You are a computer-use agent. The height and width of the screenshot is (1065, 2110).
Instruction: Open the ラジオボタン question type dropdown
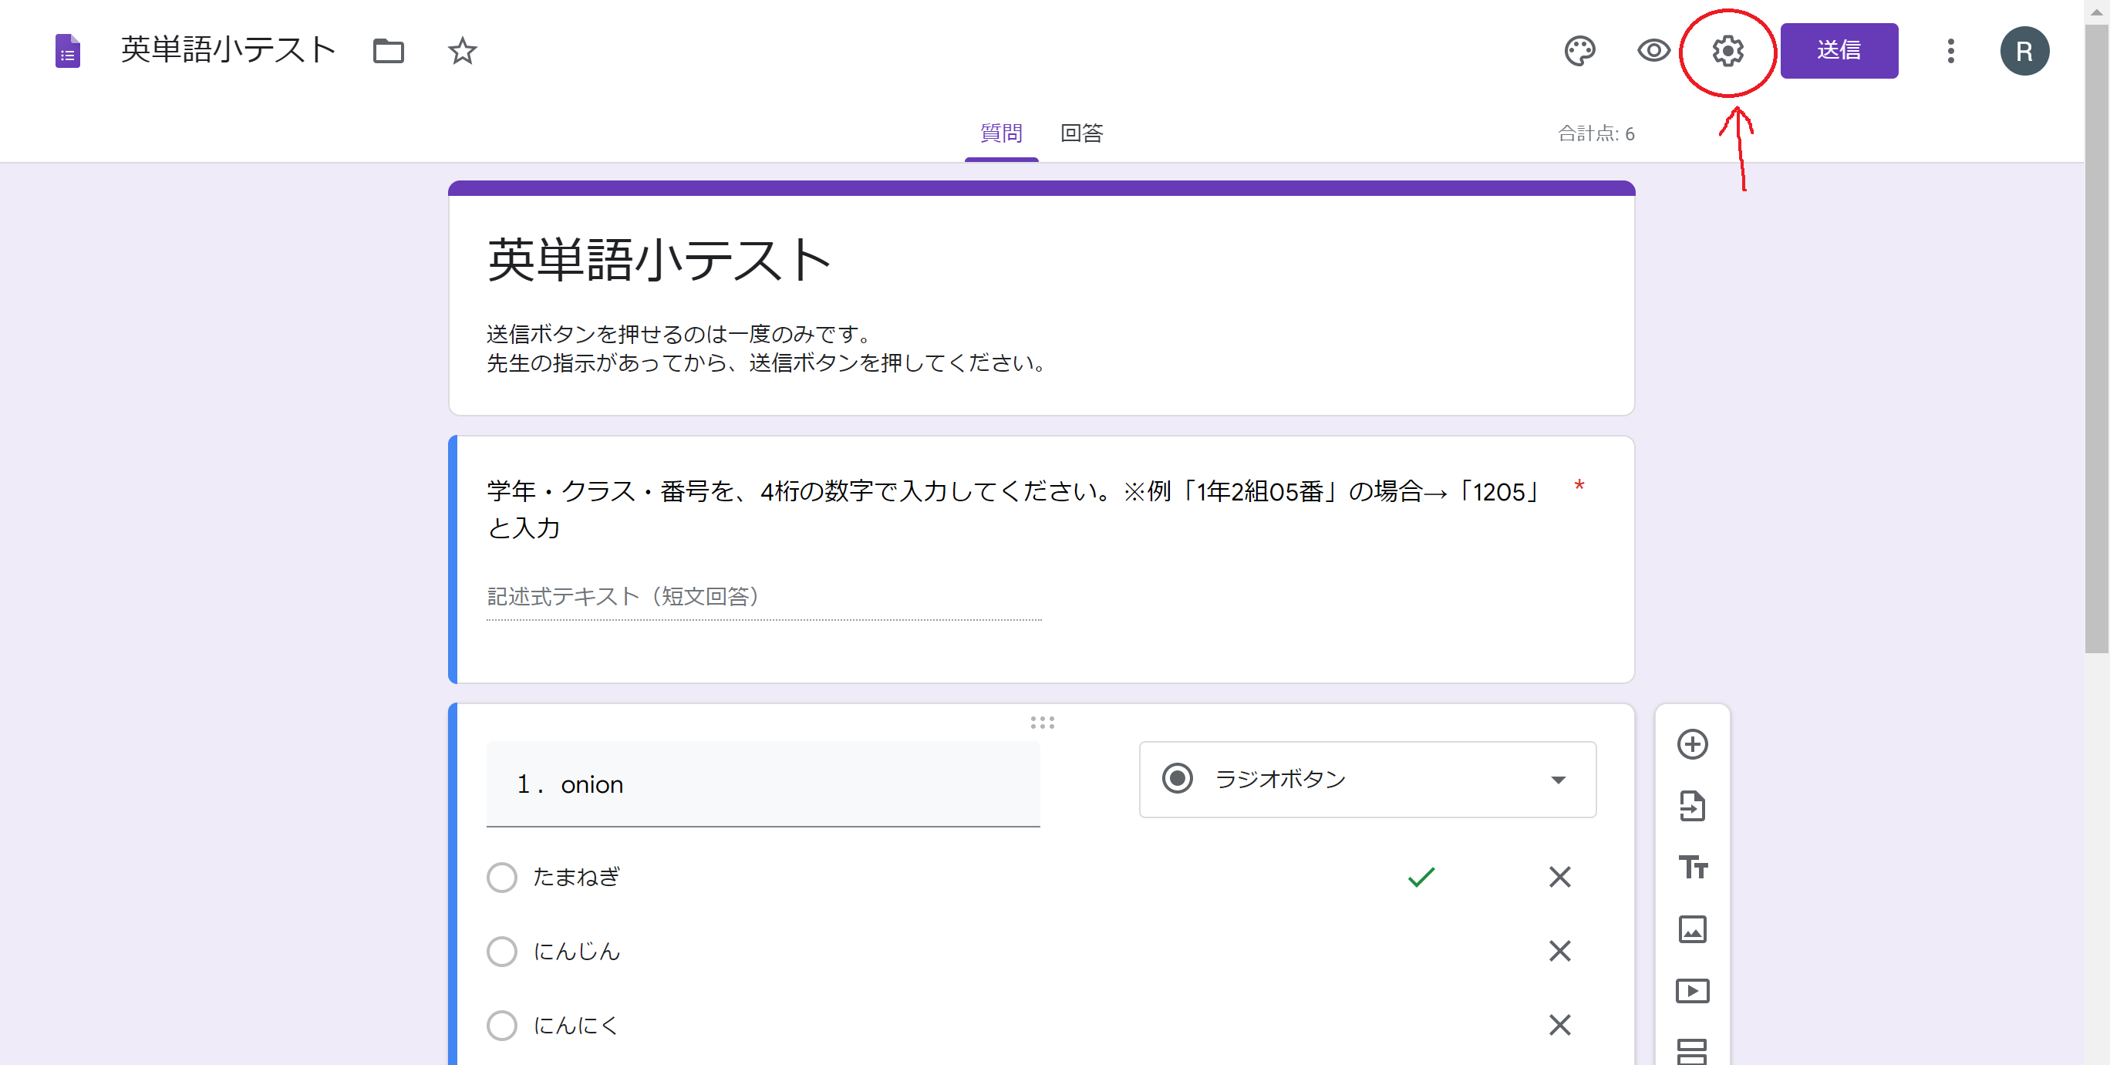tap(1367, 779)
